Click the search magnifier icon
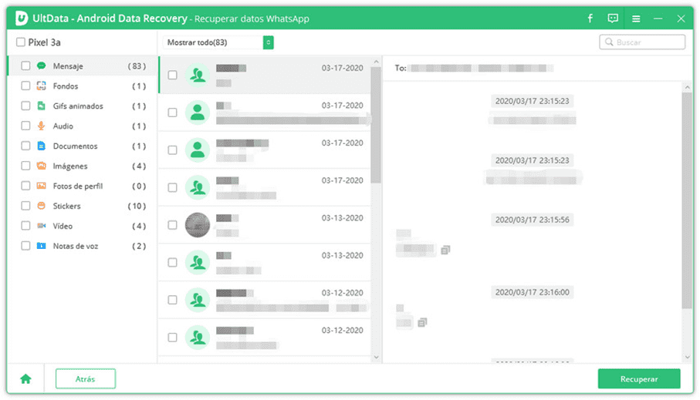 click(x=609, y=42)
